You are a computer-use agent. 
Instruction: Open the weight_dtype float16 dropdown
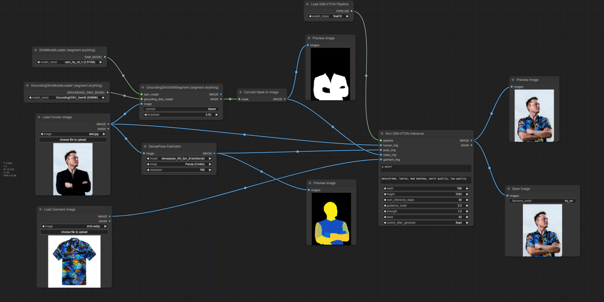coord(329,16)
